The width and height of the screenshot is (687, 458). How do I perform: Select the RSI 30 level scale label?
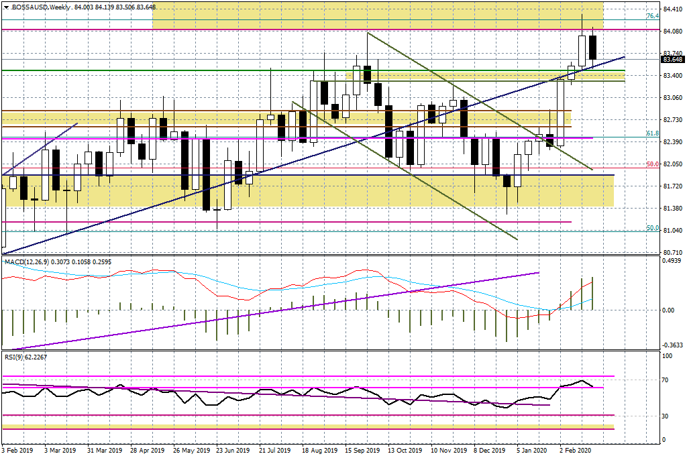[665, 416]
